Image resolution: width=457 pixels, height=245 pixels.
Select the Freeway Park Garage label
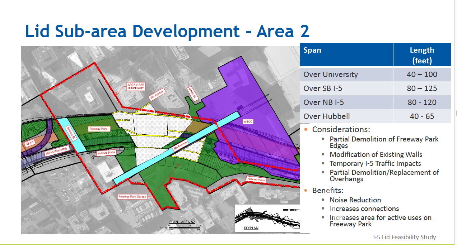coord(132,197)
